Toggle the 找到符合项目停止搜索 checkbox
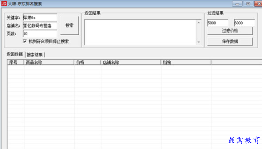Screen dimensions: 262x149 (25, 41)
